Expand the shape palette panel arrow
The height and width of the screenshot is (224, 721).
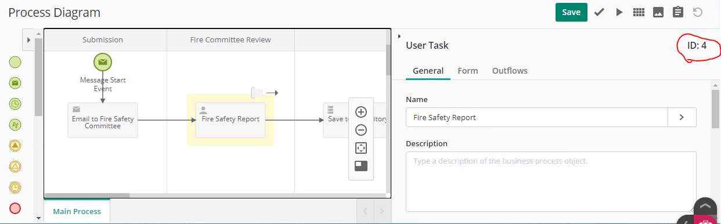pos(28,40)
